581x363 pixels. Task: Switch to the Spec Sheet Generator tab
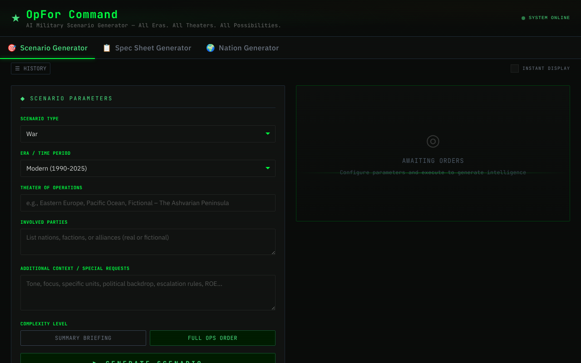tap(153, 48)
